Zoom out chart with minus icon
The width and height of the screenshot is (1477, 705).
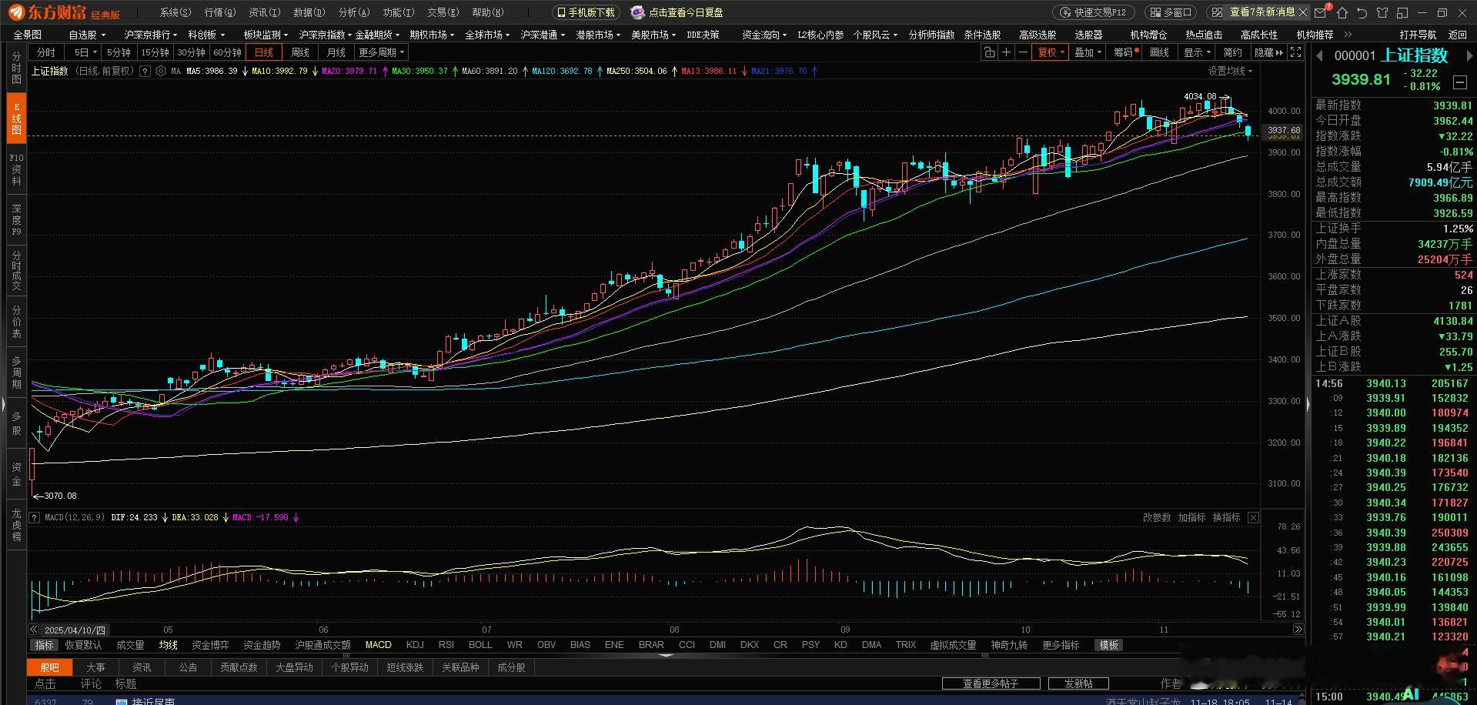coord(1023,52)
